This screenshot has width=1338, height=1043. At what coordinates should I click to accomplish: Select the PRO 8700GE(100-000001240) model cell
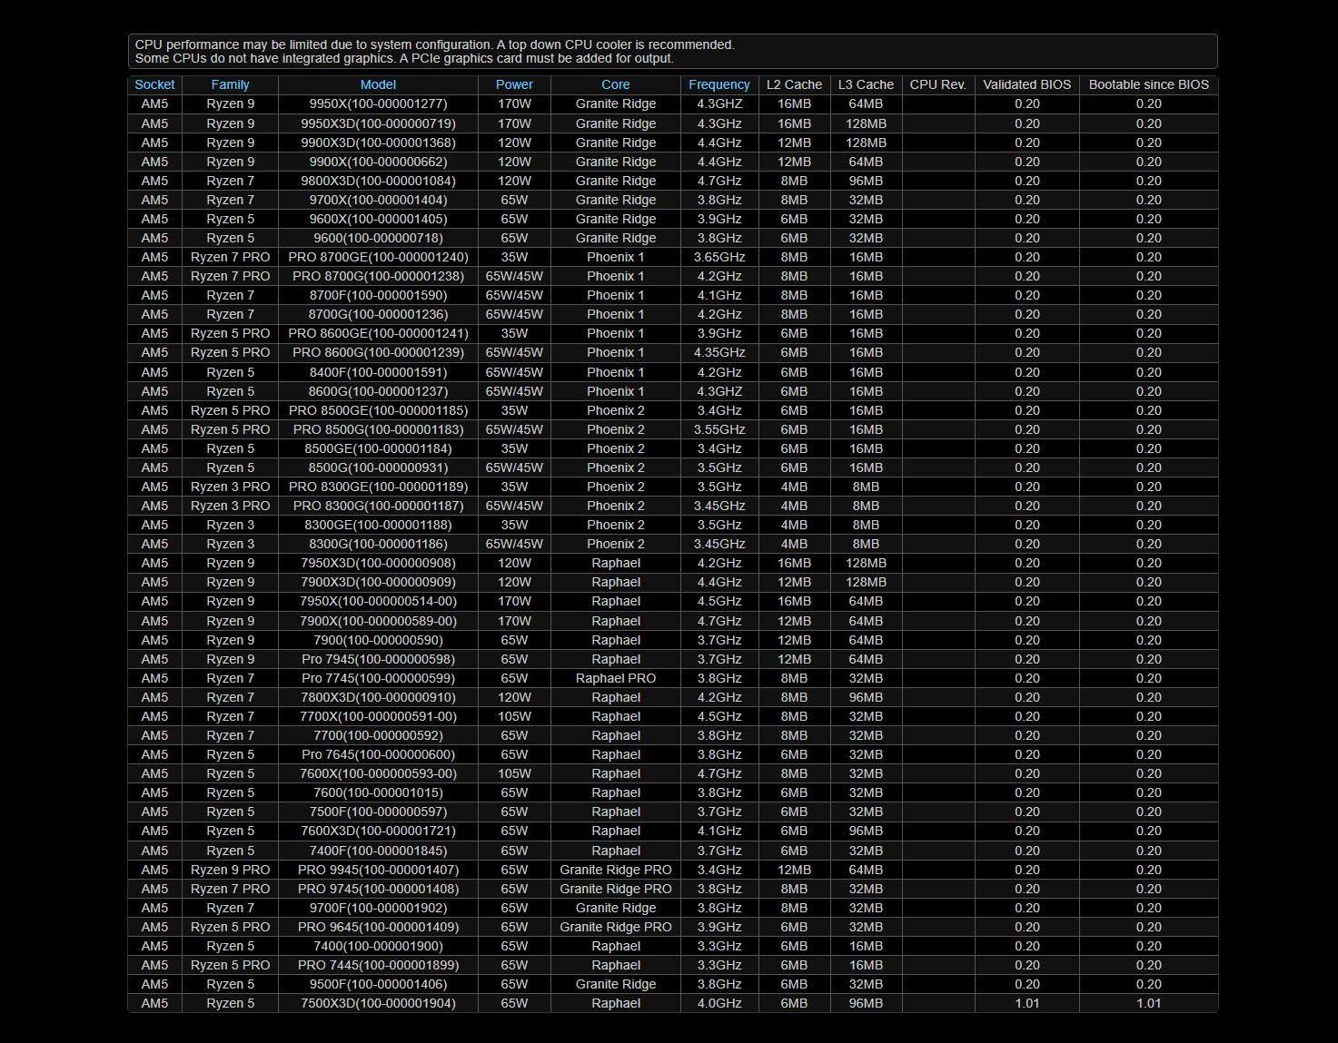pos(378,257)
